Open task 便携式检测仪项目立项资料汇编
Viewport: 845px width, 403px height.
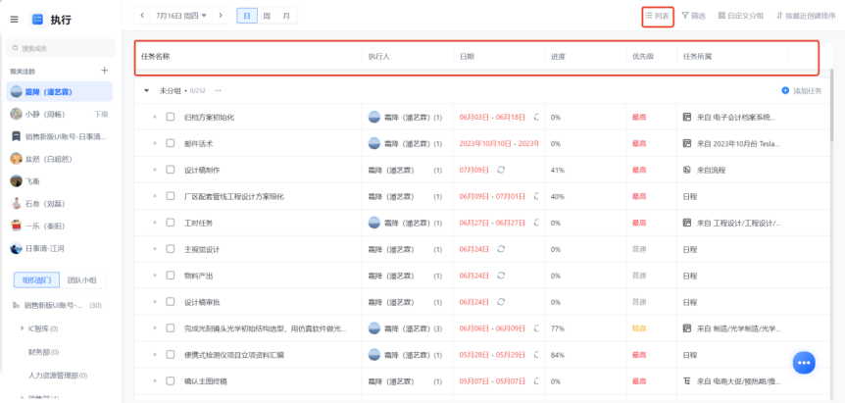234,355
